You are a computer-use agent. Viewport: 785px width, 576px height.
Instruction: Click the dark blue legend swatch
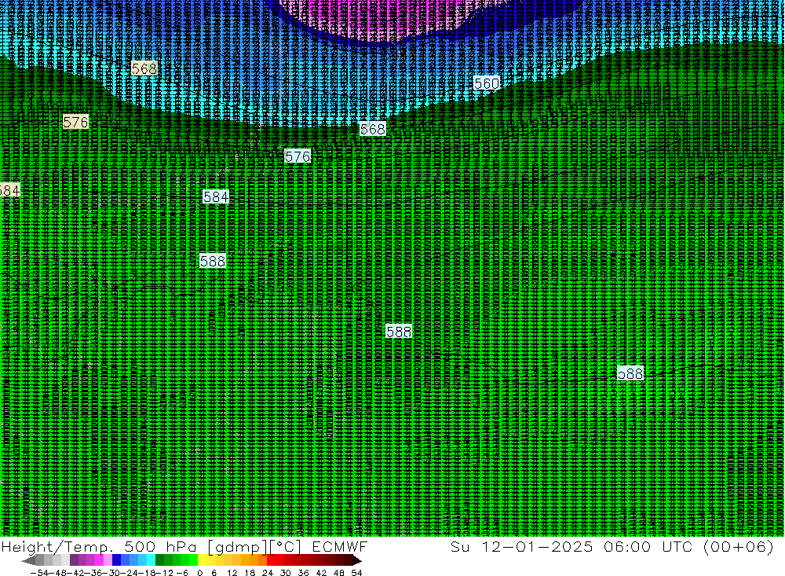coord(117,560)
